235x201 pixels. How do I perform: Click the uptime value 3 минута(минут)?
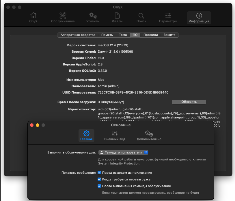(x=111, y=102)
